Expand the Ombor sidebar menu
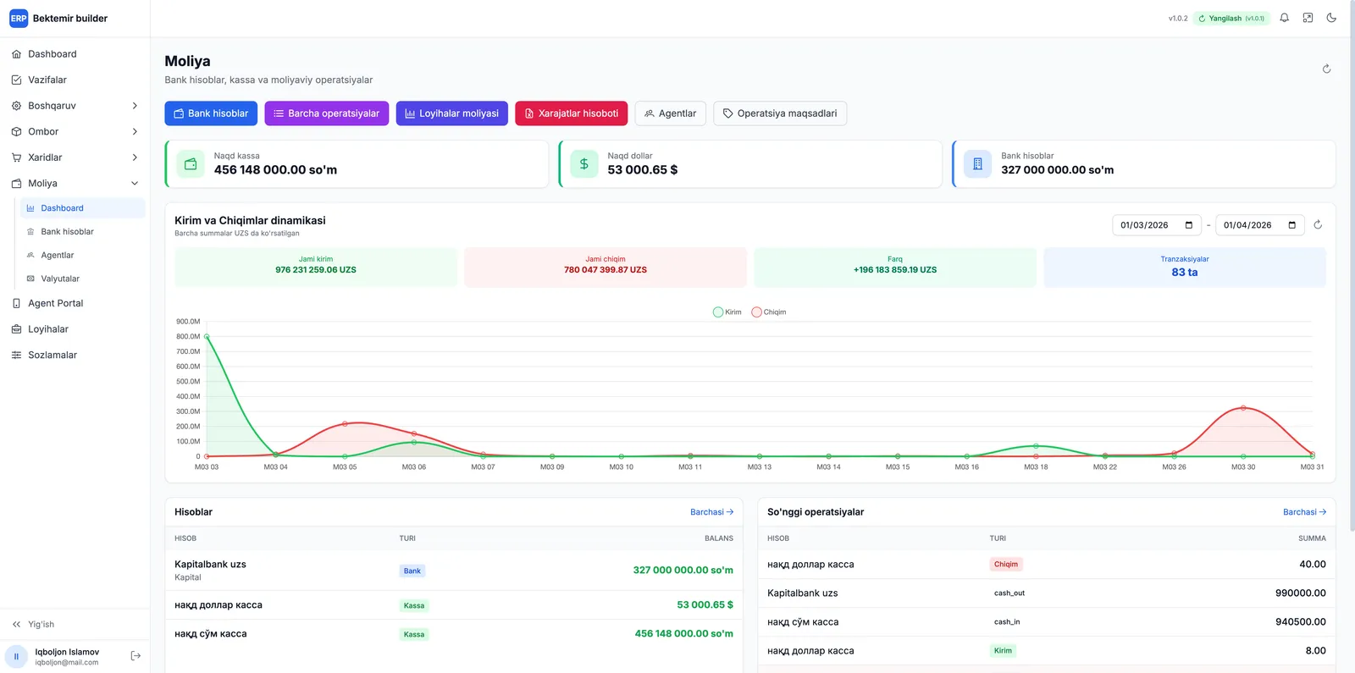The height and width of the screenshot is (673, 1355). pyautogui.click(x=75, y=131)
